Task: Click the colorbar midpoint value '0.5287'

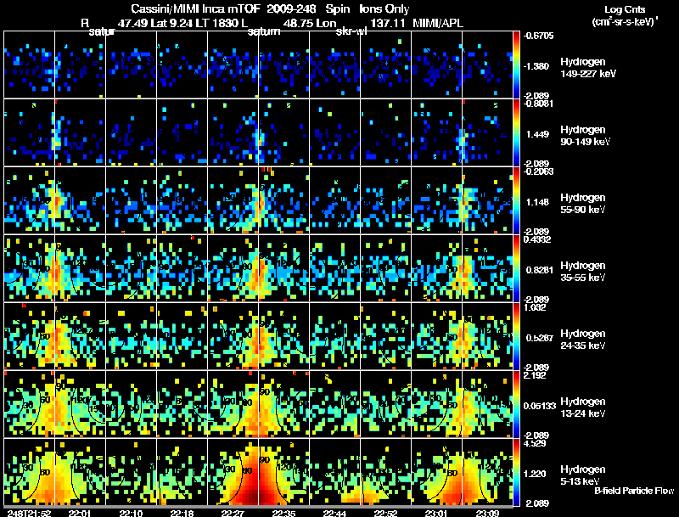Action: coord(540,338)
